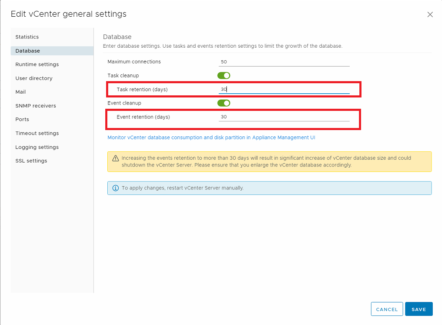Viewport: 442px width, 325px height.
Task: Click the SAVE button
Action: click(419, 309)
